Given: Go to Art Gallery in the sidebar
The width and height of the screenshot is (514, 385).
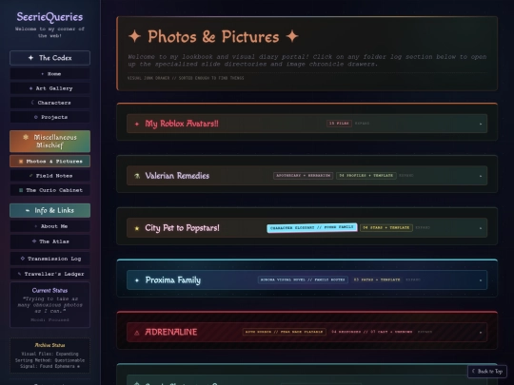Looking at the screenshot, I should [49, 88].
